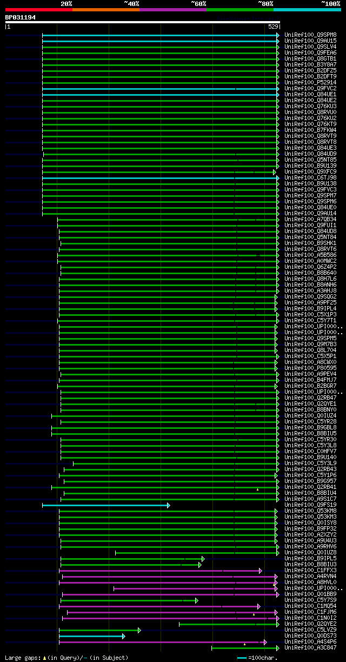The image size is (346, 662).
Task: Click the yellow gap marker under Q2RB41 bar
Action: pyautogui.click(x=257, y=489)
